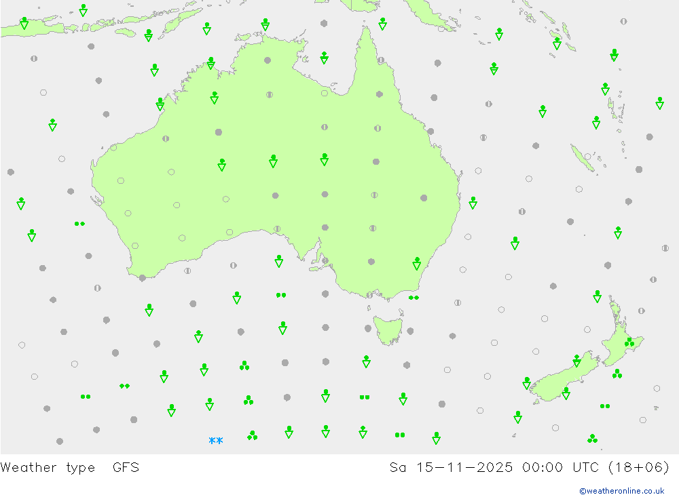Click the two-dot rain symbol east of Victoria's coast
The height and width of the screenshot is (497, 679).
point(414,298)
